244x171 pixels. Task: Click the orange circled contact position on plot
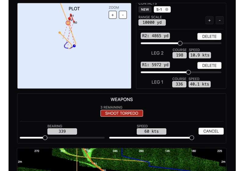(x=68, y=23)
